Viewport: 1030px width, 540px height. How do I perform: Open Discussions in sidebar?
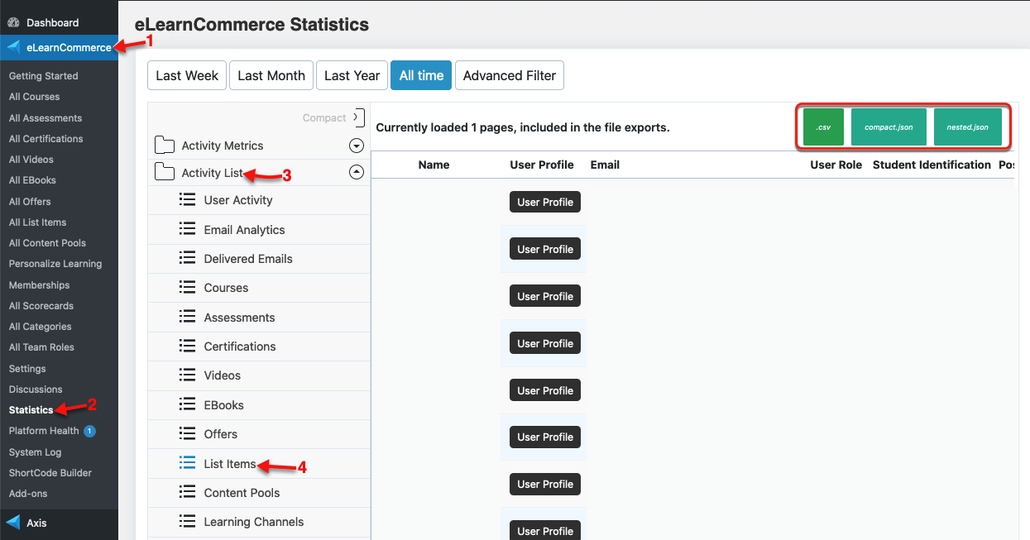pyautogui.click(x=36, y=389)
